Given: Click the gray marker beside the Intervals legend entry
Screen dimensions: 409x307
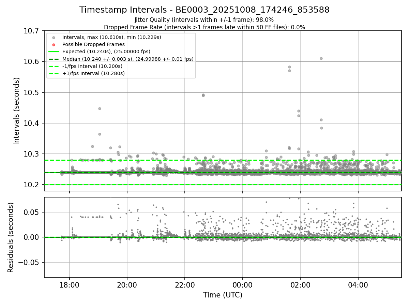Looking at the screenshot, I should pos(54,37).
